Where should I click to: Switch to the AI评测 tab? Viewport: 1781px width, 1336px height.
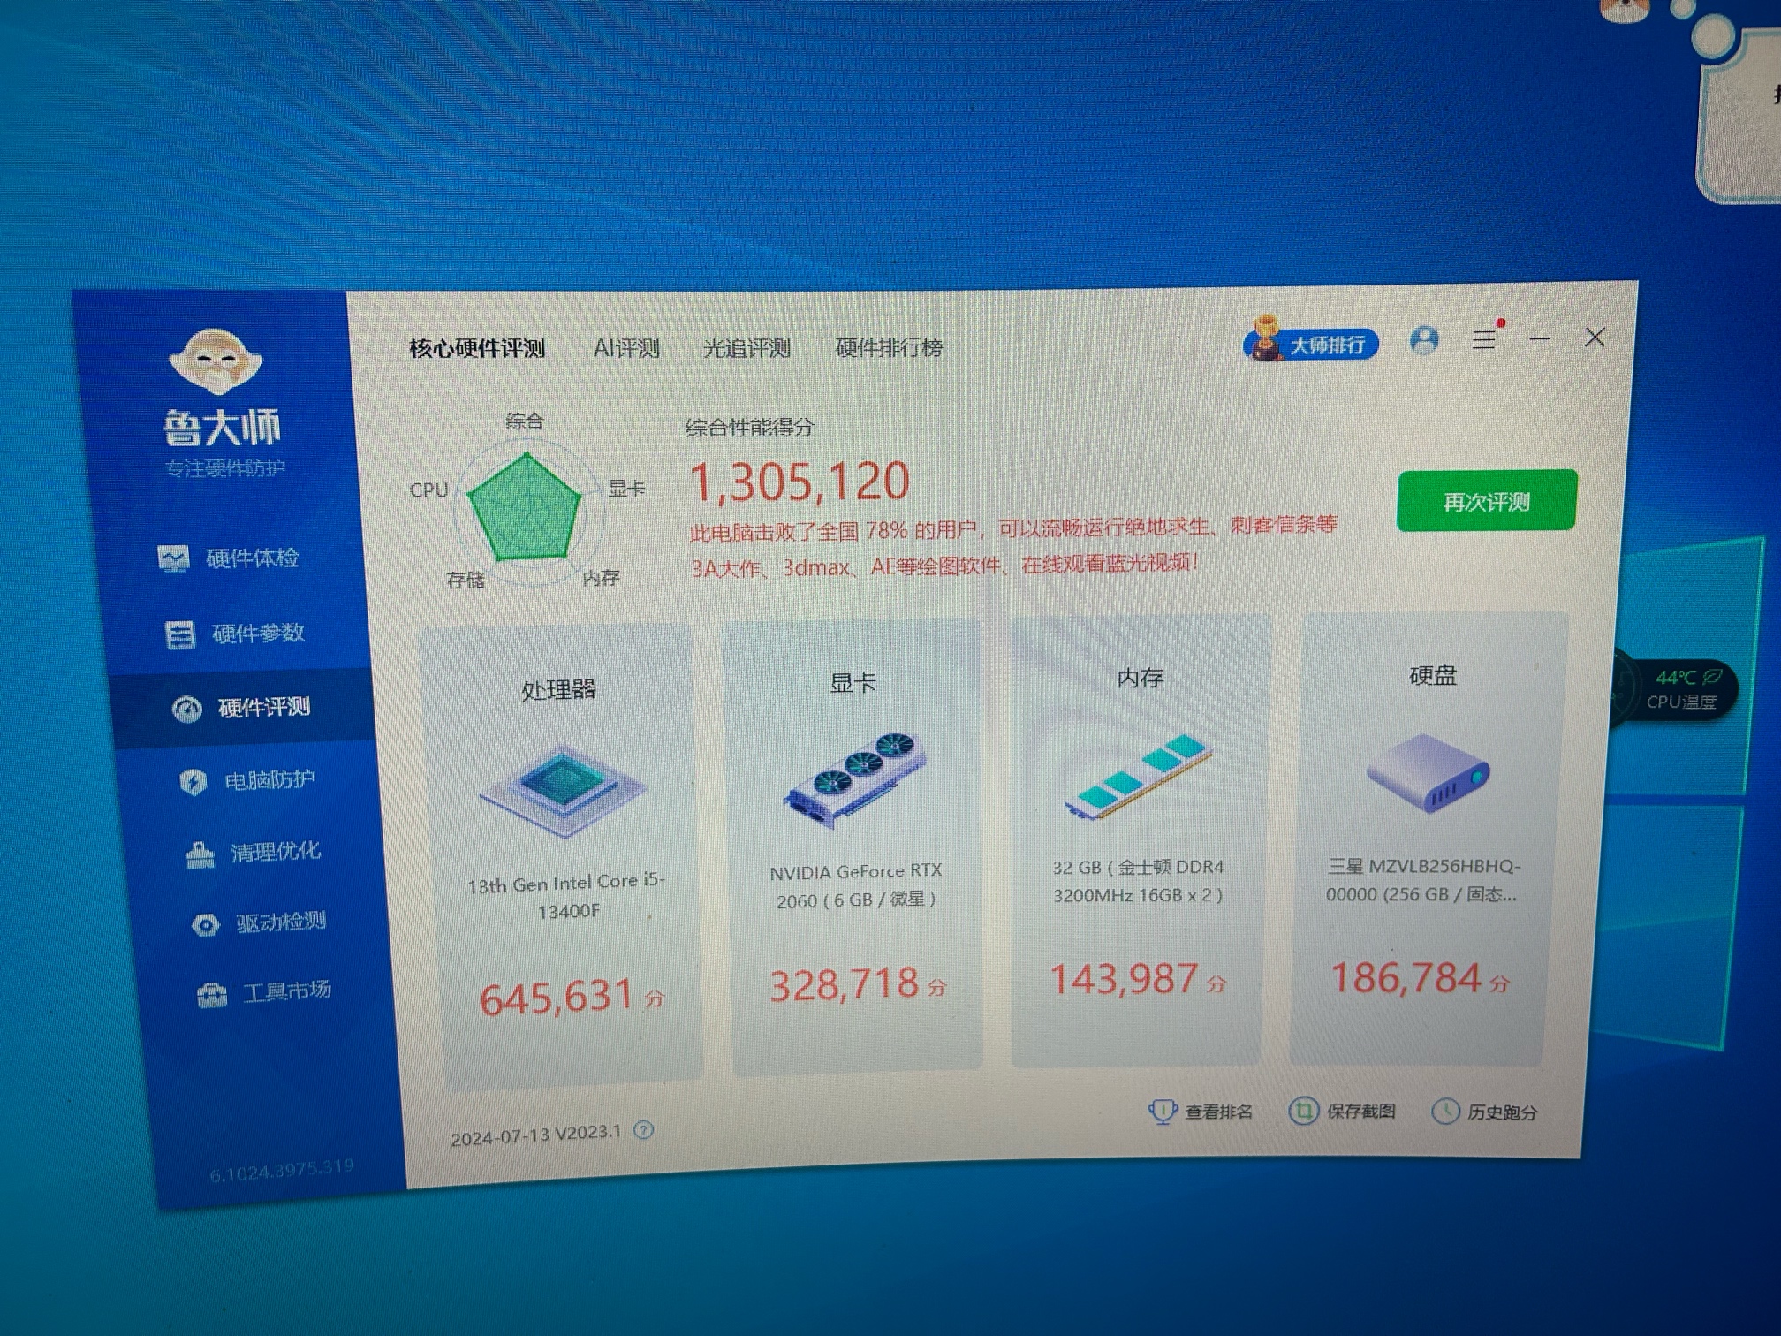pyautogui.click(x=626, y=348)
